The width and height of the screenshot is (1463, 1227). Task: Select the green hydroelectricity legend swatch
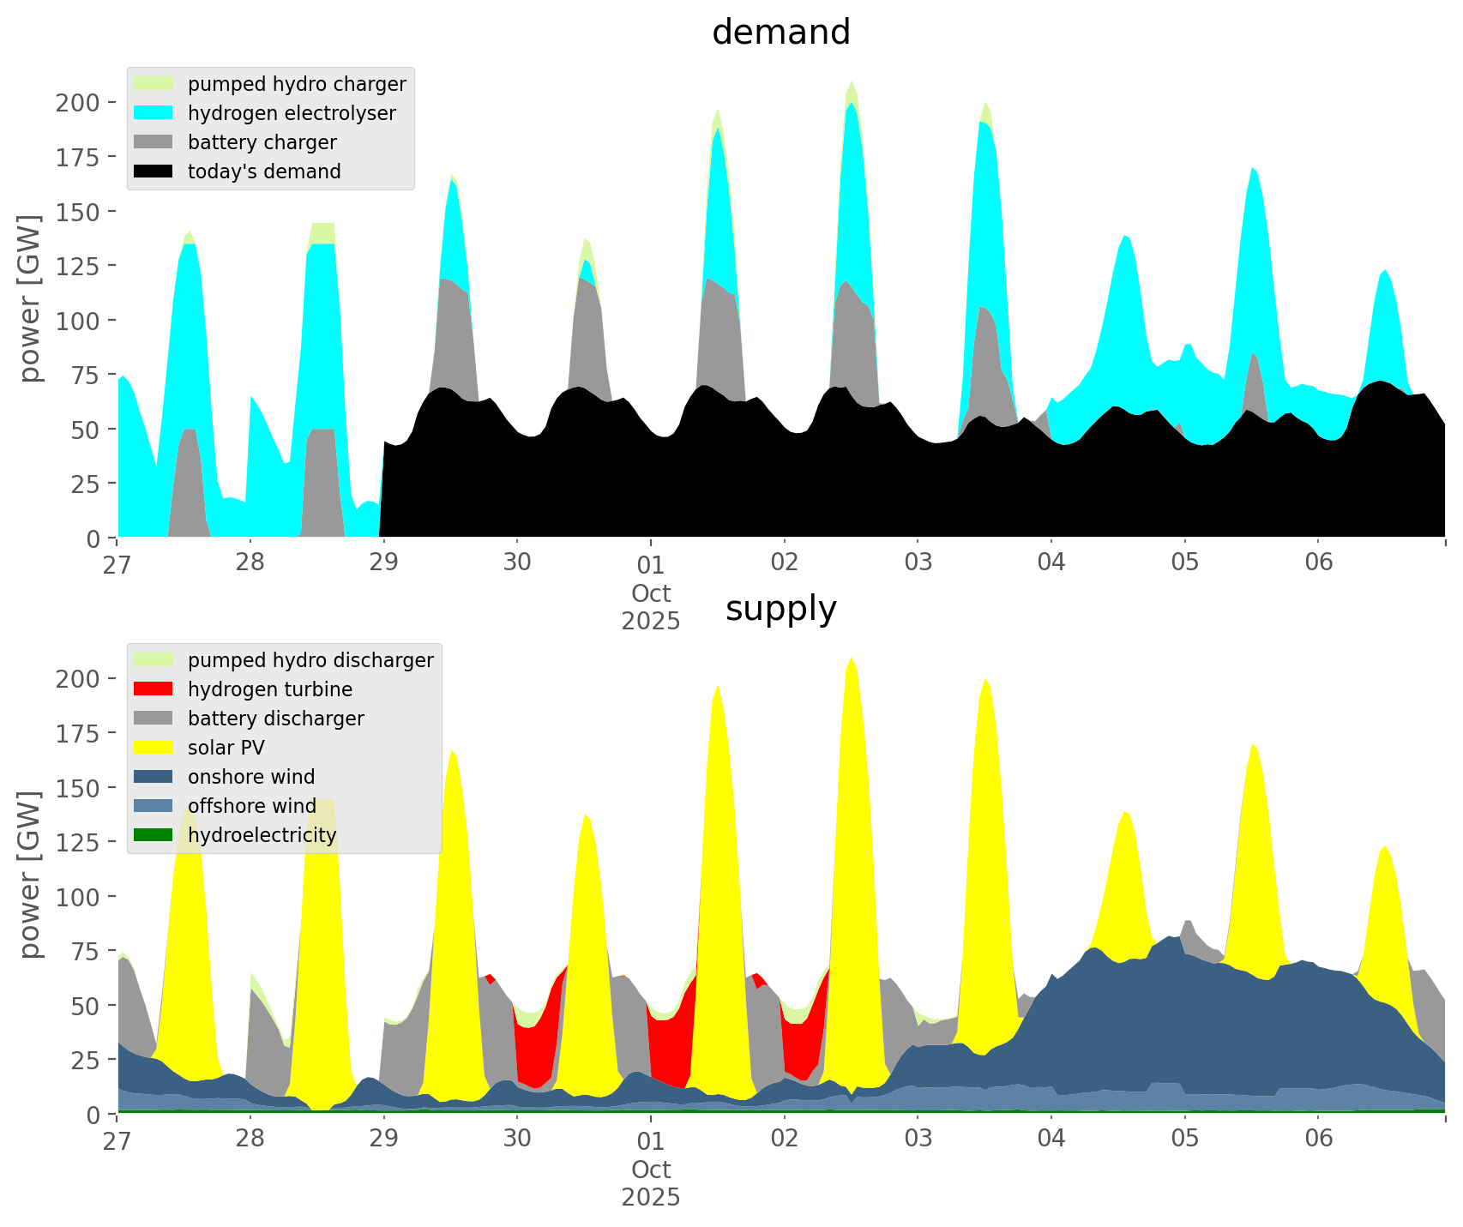click(x=154, y=835)
